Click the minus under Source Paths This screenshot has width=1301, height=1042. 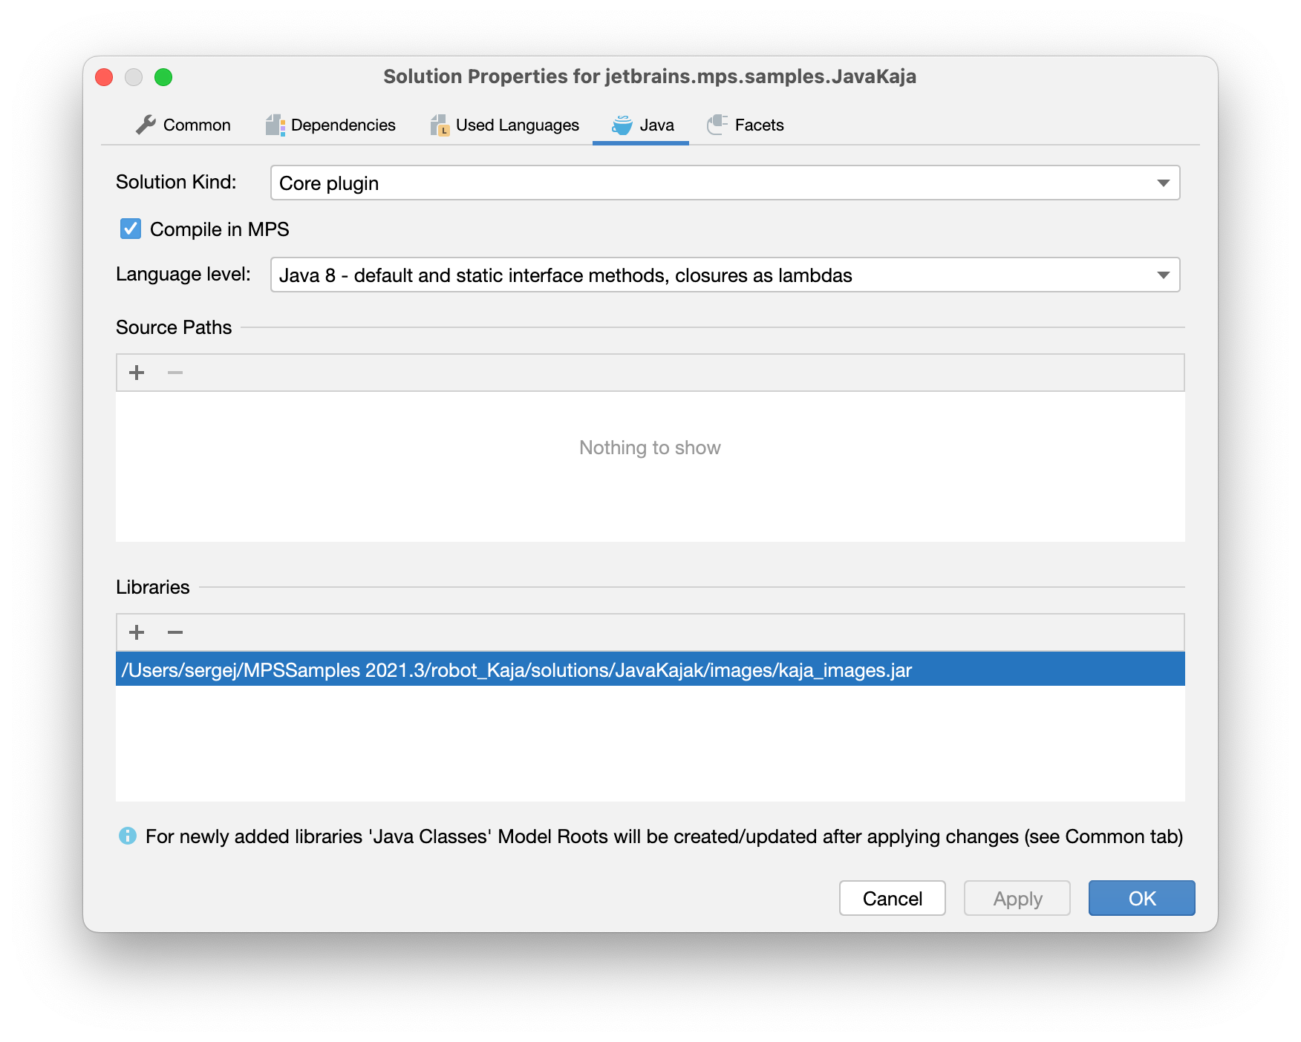[175, 373]
